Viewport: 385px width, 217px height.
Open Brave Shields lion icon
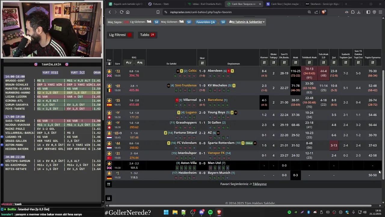(x=324, y=12)
